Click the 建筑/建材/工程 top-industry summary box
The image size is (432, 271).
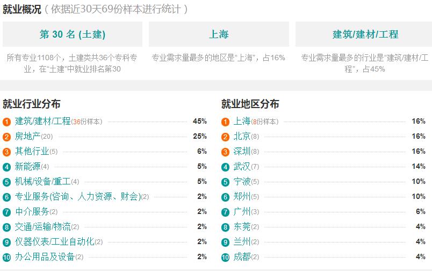[364, 34]
